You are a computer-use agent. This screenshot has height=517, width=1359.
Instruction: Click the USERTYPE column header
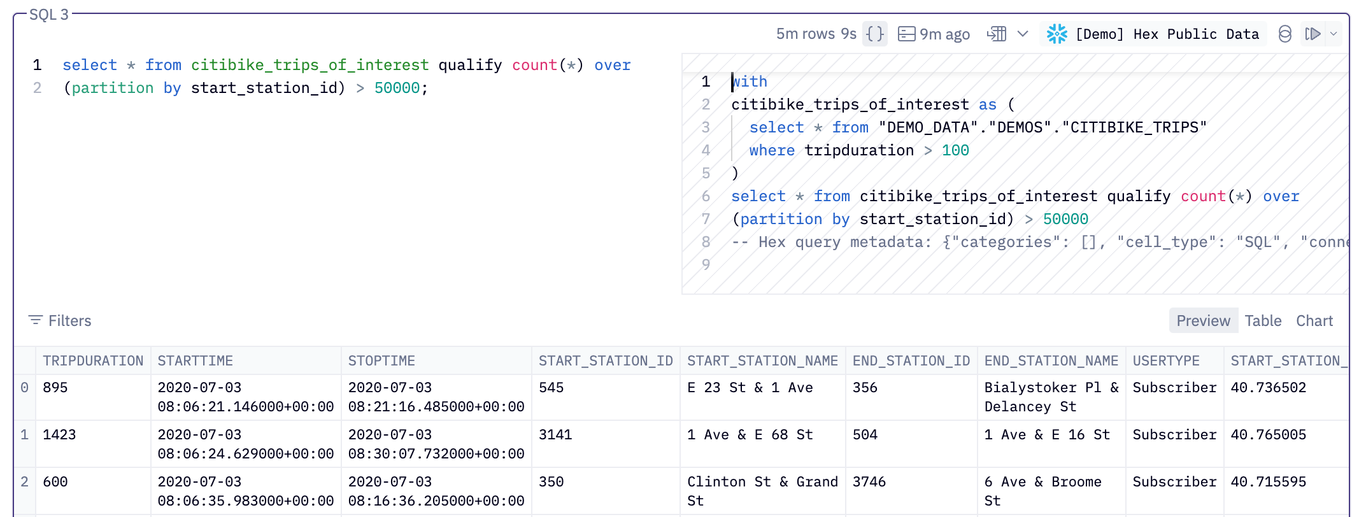click(1166, 361)
